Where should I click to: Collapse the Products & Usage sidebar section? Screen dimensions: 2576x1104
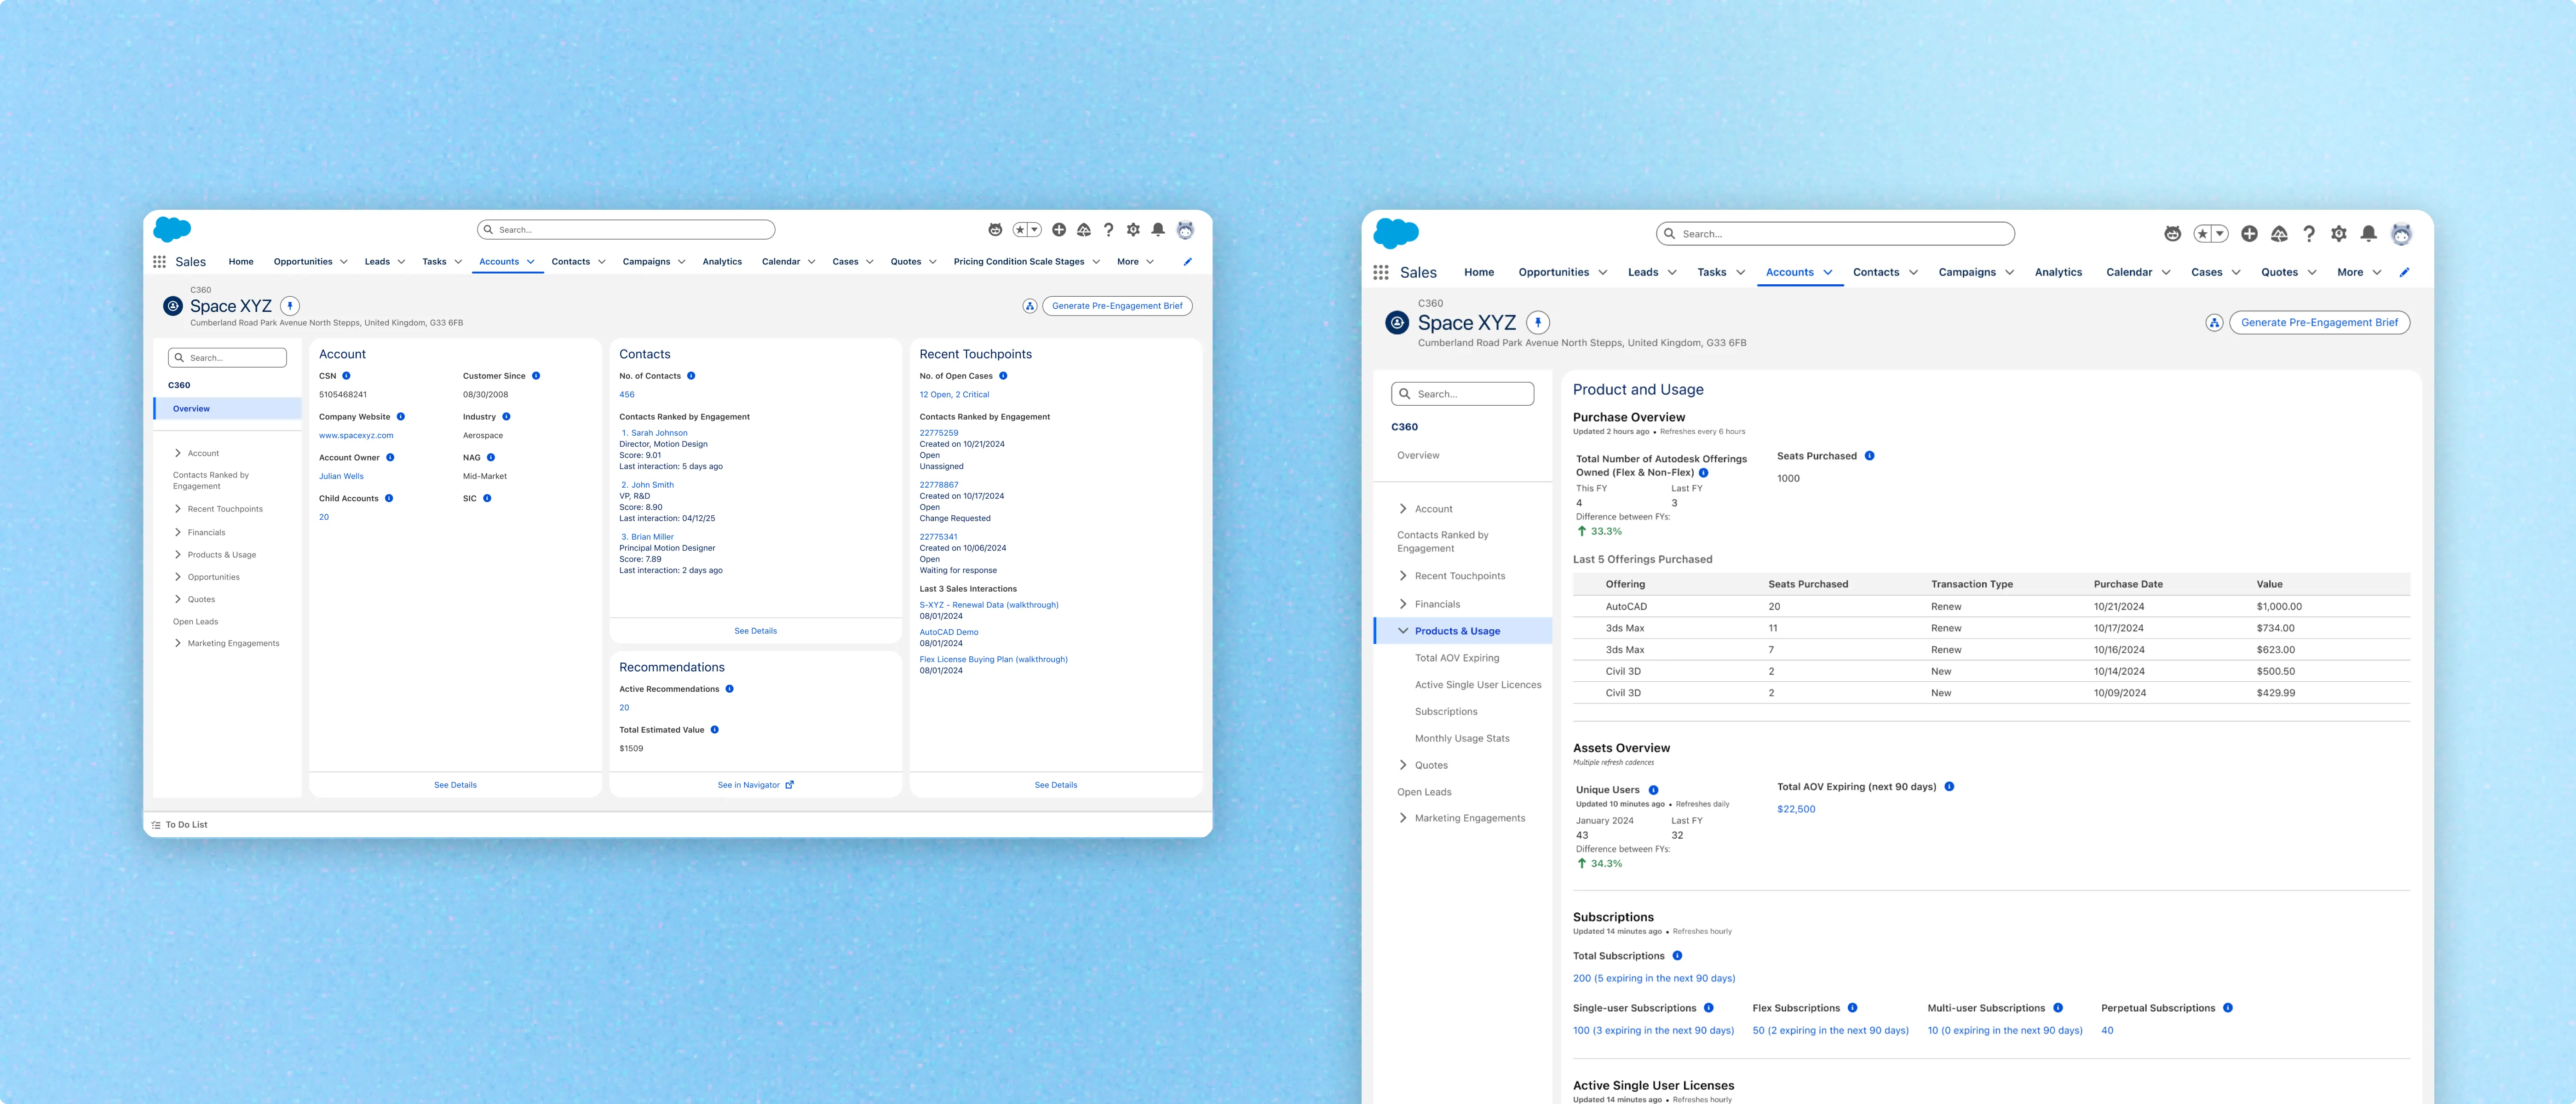pos(1403,631)
